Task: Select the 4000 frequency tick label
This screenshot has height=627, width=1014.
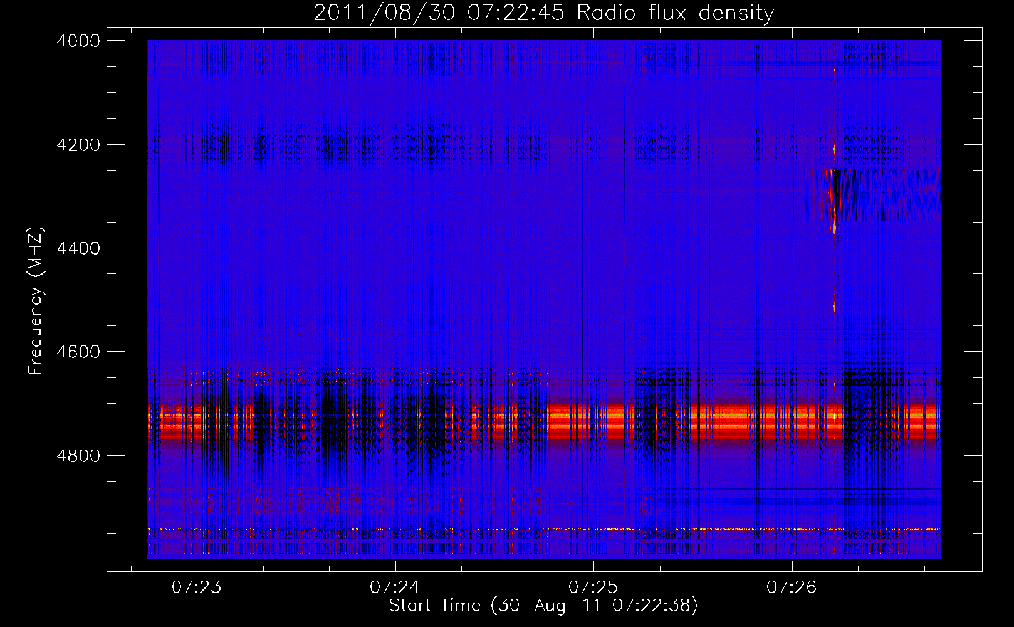Action: tap(78, 41)
